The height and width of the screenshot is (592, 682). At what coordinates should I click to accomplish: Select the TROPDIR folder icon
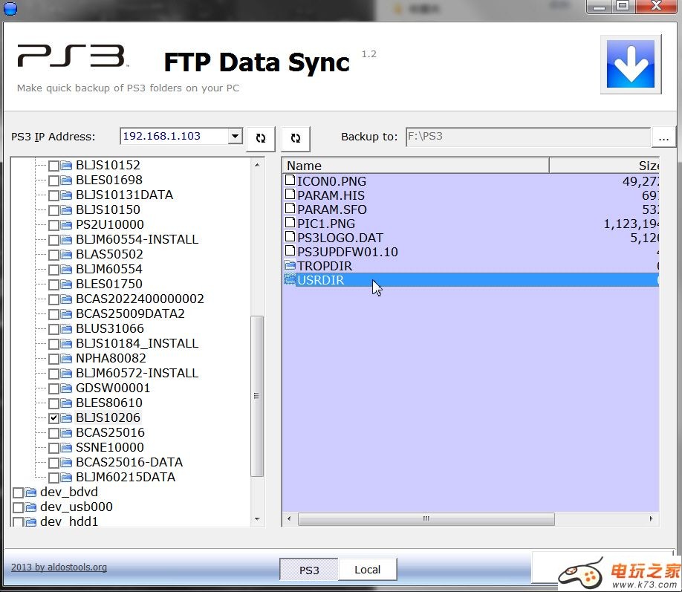tap(290, 266)
